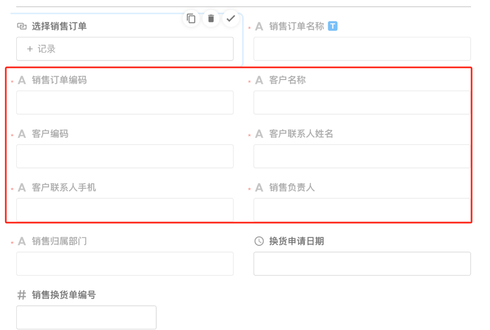The width and height of the screenshot is (490, 330).
Task: Click the hash icon beside 销售换货单编号
Action: click(22, 295)
